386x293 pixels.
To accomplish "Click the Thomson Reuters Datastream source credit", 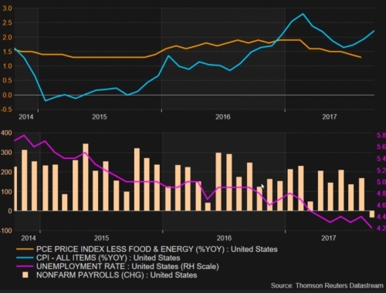I will click(327, 285).
